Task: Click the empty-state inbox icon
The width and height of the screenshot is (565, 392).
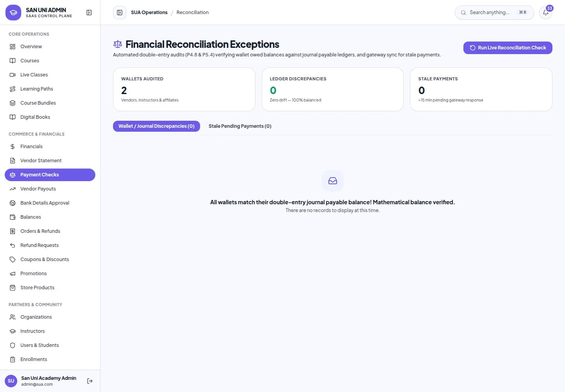Action: tap(333, 181)
